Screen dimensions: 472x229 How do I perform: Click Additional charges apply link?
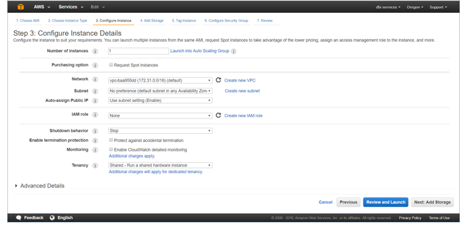click(x=132, y=156)
